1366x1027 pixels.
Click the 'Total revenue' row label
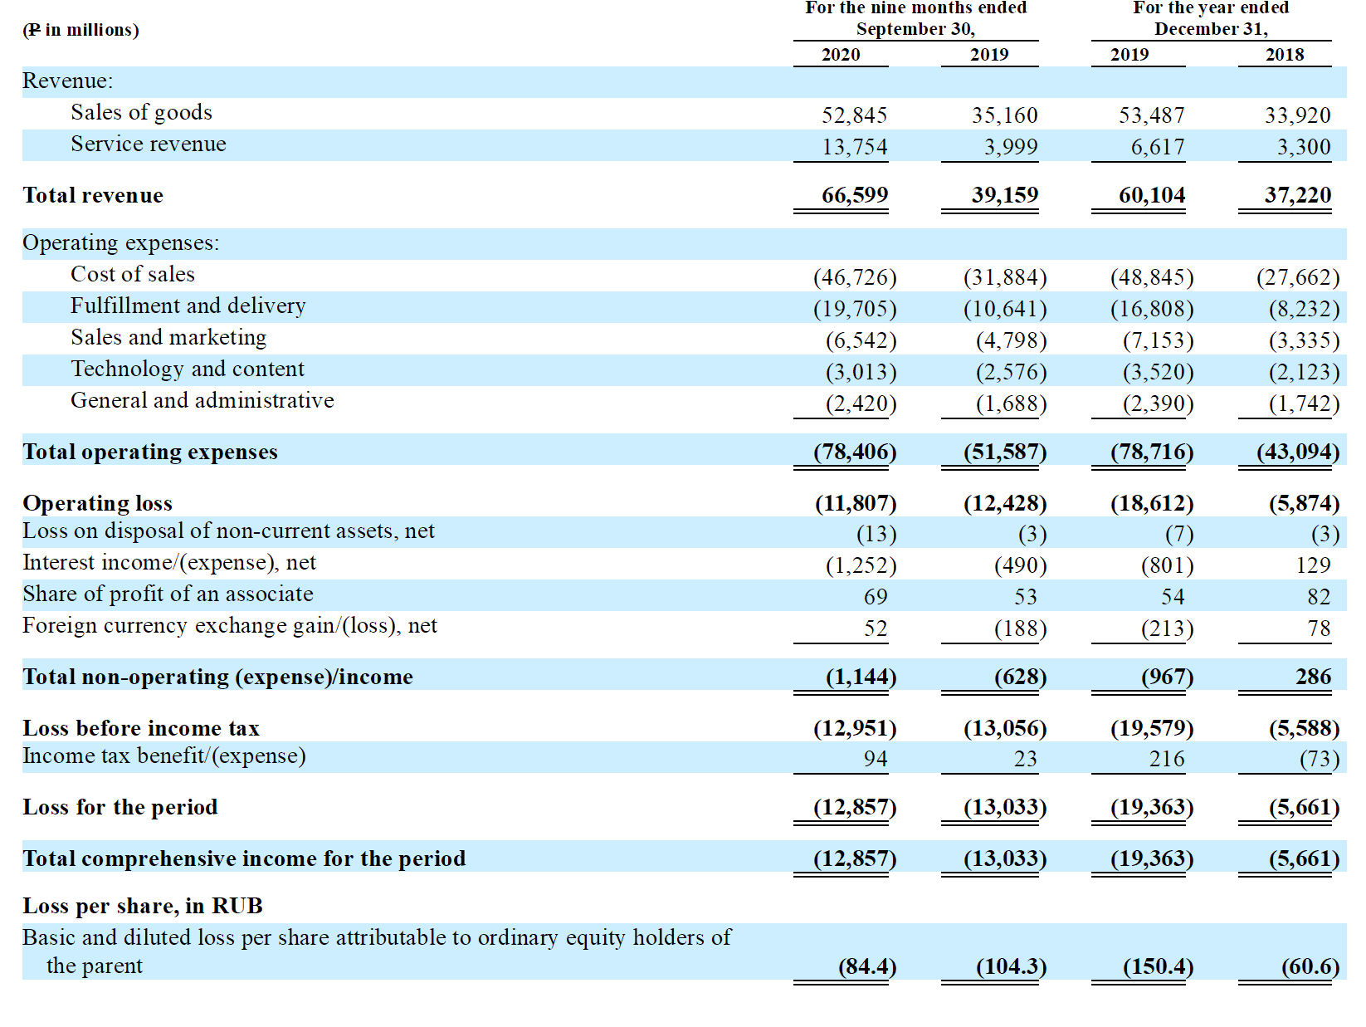point(93,196)
